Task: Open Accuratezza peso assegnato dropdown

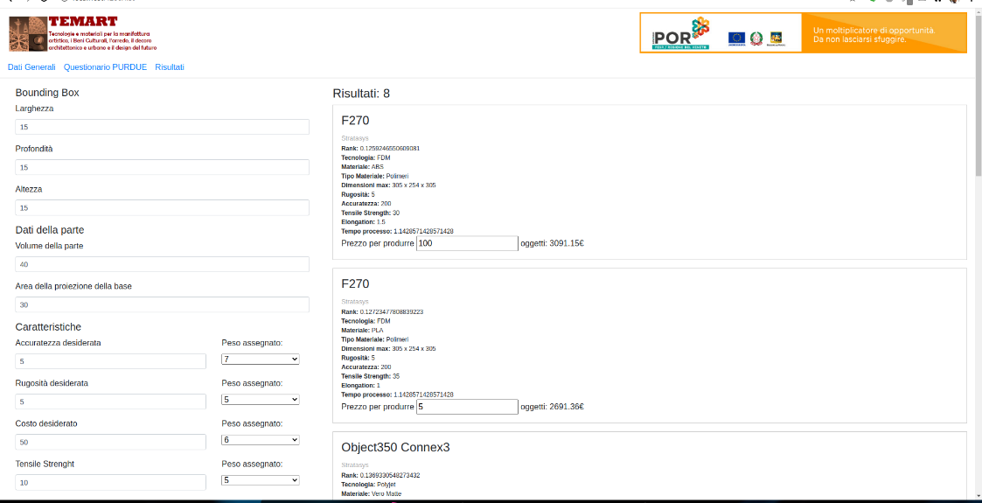Action: point(261,360)
